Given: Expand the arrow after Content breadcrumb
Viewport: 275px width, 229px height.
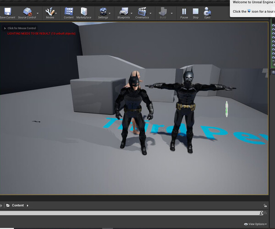Looking at the screenshot, I should click(x=27, y=206).
